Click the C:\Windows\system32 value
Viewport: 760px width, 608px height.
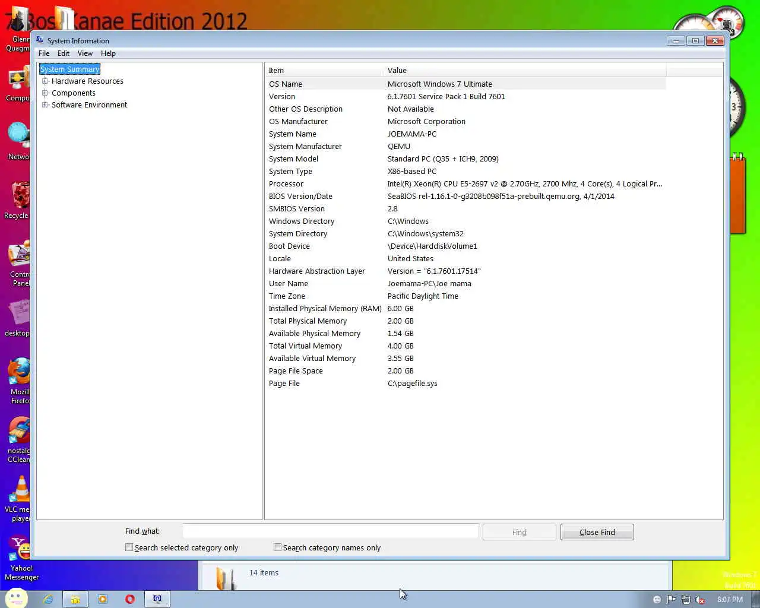426,233
